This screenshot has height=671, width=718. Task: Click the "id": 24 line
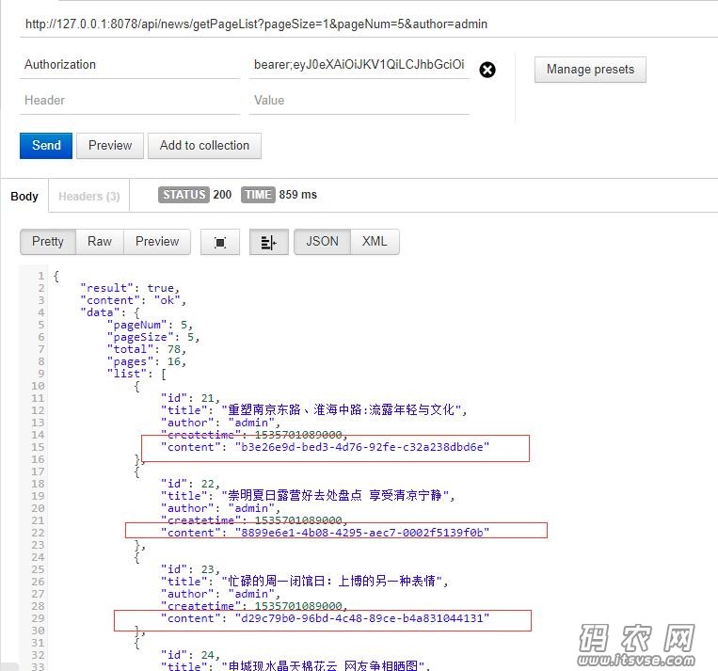click(x=190, y=655)
